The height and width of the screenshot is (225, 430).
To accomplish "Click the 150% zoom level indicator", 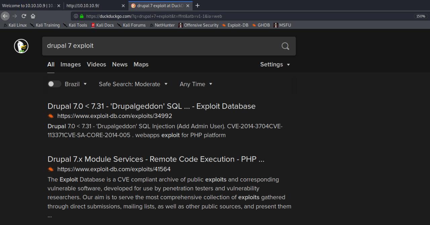I will (421, 16).
